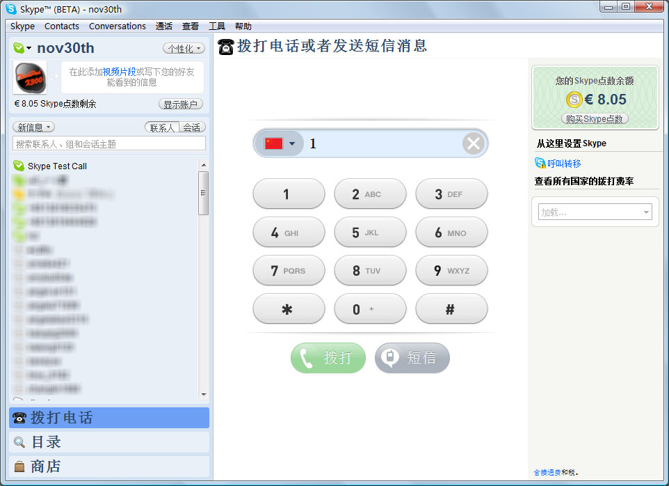Open the 帮助 menu
The width and height of the screenshot is (669, 486).
tap(243, 26)
